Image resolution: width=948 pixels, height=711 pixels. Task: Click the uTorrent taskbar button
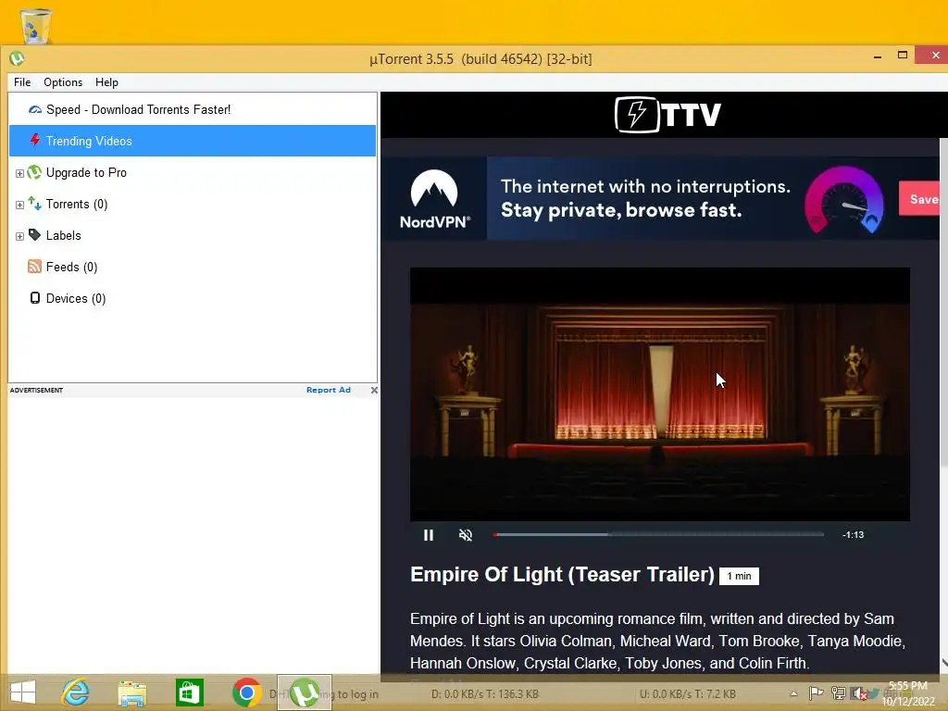304,692
